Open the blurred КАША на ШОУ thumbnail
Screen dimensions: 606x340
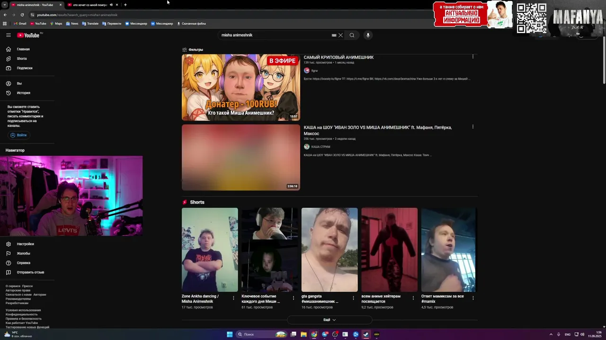click(x=241, y=157)
